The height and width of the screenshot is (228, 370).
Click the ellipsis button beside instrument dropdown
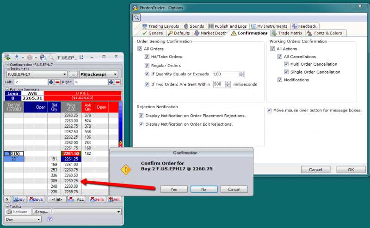click(73, 74)
